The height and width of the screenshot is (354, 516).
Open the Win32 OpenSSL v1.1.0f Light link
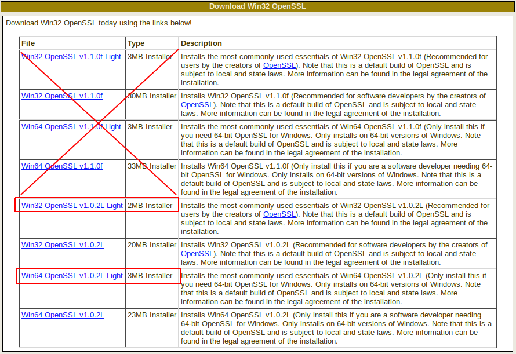coord(71,57)
